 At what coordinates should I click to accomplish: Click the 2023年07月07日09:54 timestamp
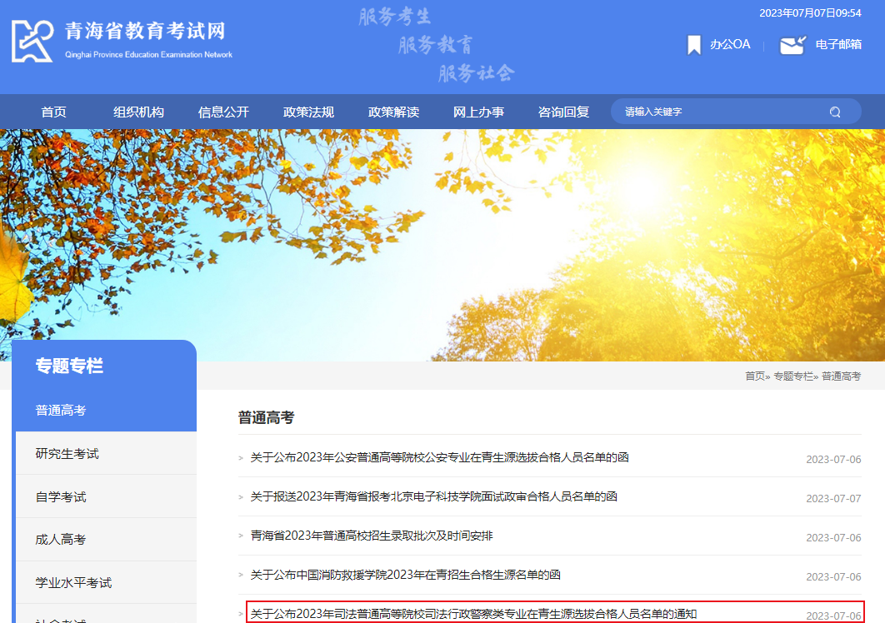coord(810,13)
